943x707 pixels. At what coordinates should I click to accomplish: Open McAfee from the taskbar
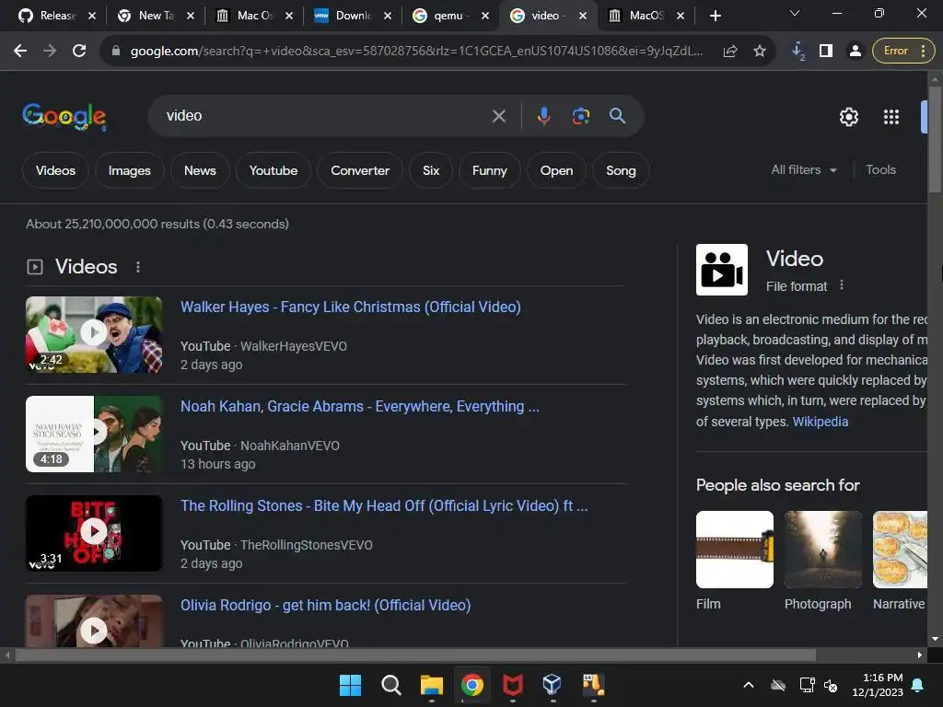(x=512, y=685)
